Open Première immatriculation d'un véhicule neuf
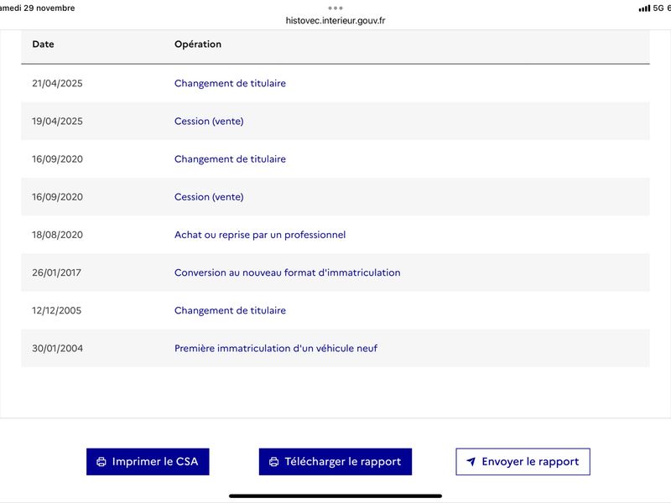 [x=276, y=348]
